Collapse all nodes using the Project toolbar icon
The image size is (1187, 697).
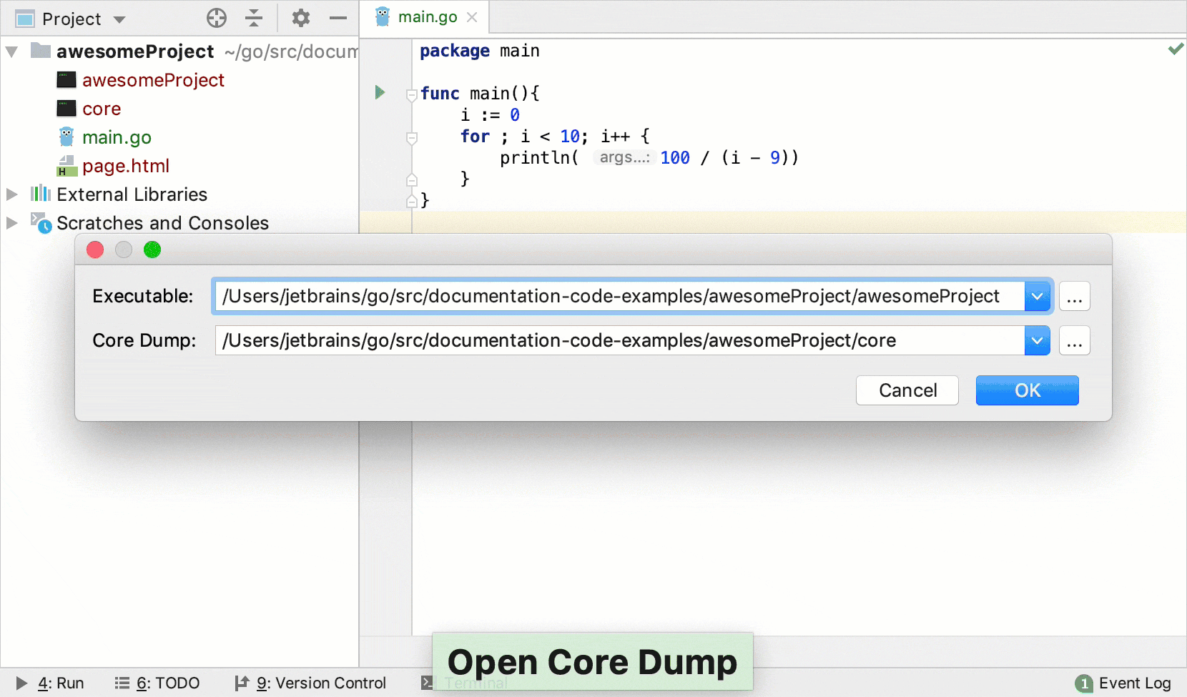click(254, 18)
